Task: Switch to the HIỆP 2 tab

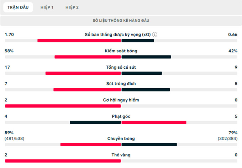Action: coord(72,7)
